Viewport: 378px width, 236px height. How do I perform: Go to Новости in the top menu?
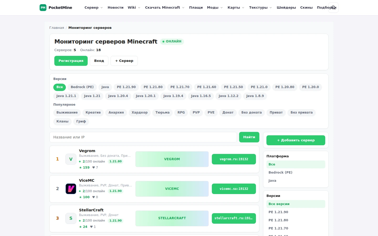(115, 8)
